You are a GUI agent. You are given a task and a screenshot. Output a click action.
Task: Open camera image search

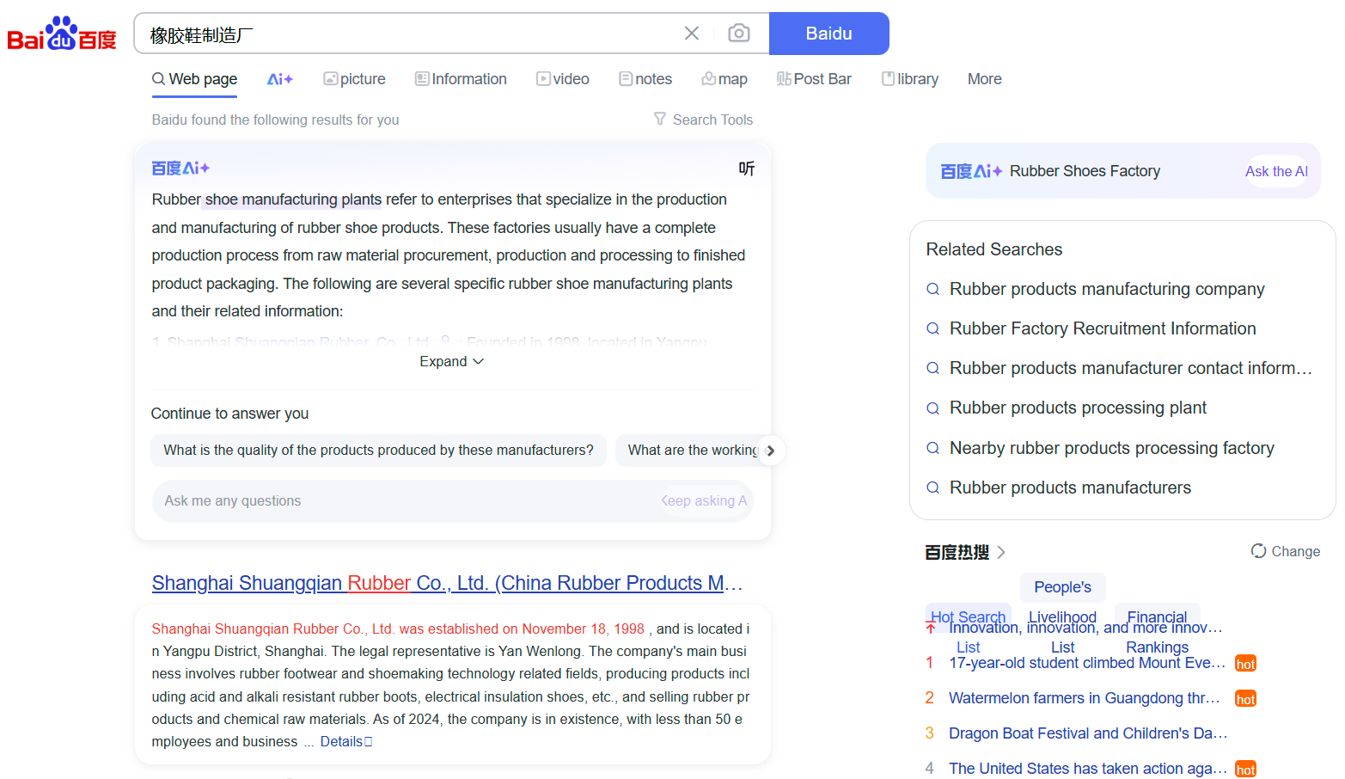(x=738, y=34)
